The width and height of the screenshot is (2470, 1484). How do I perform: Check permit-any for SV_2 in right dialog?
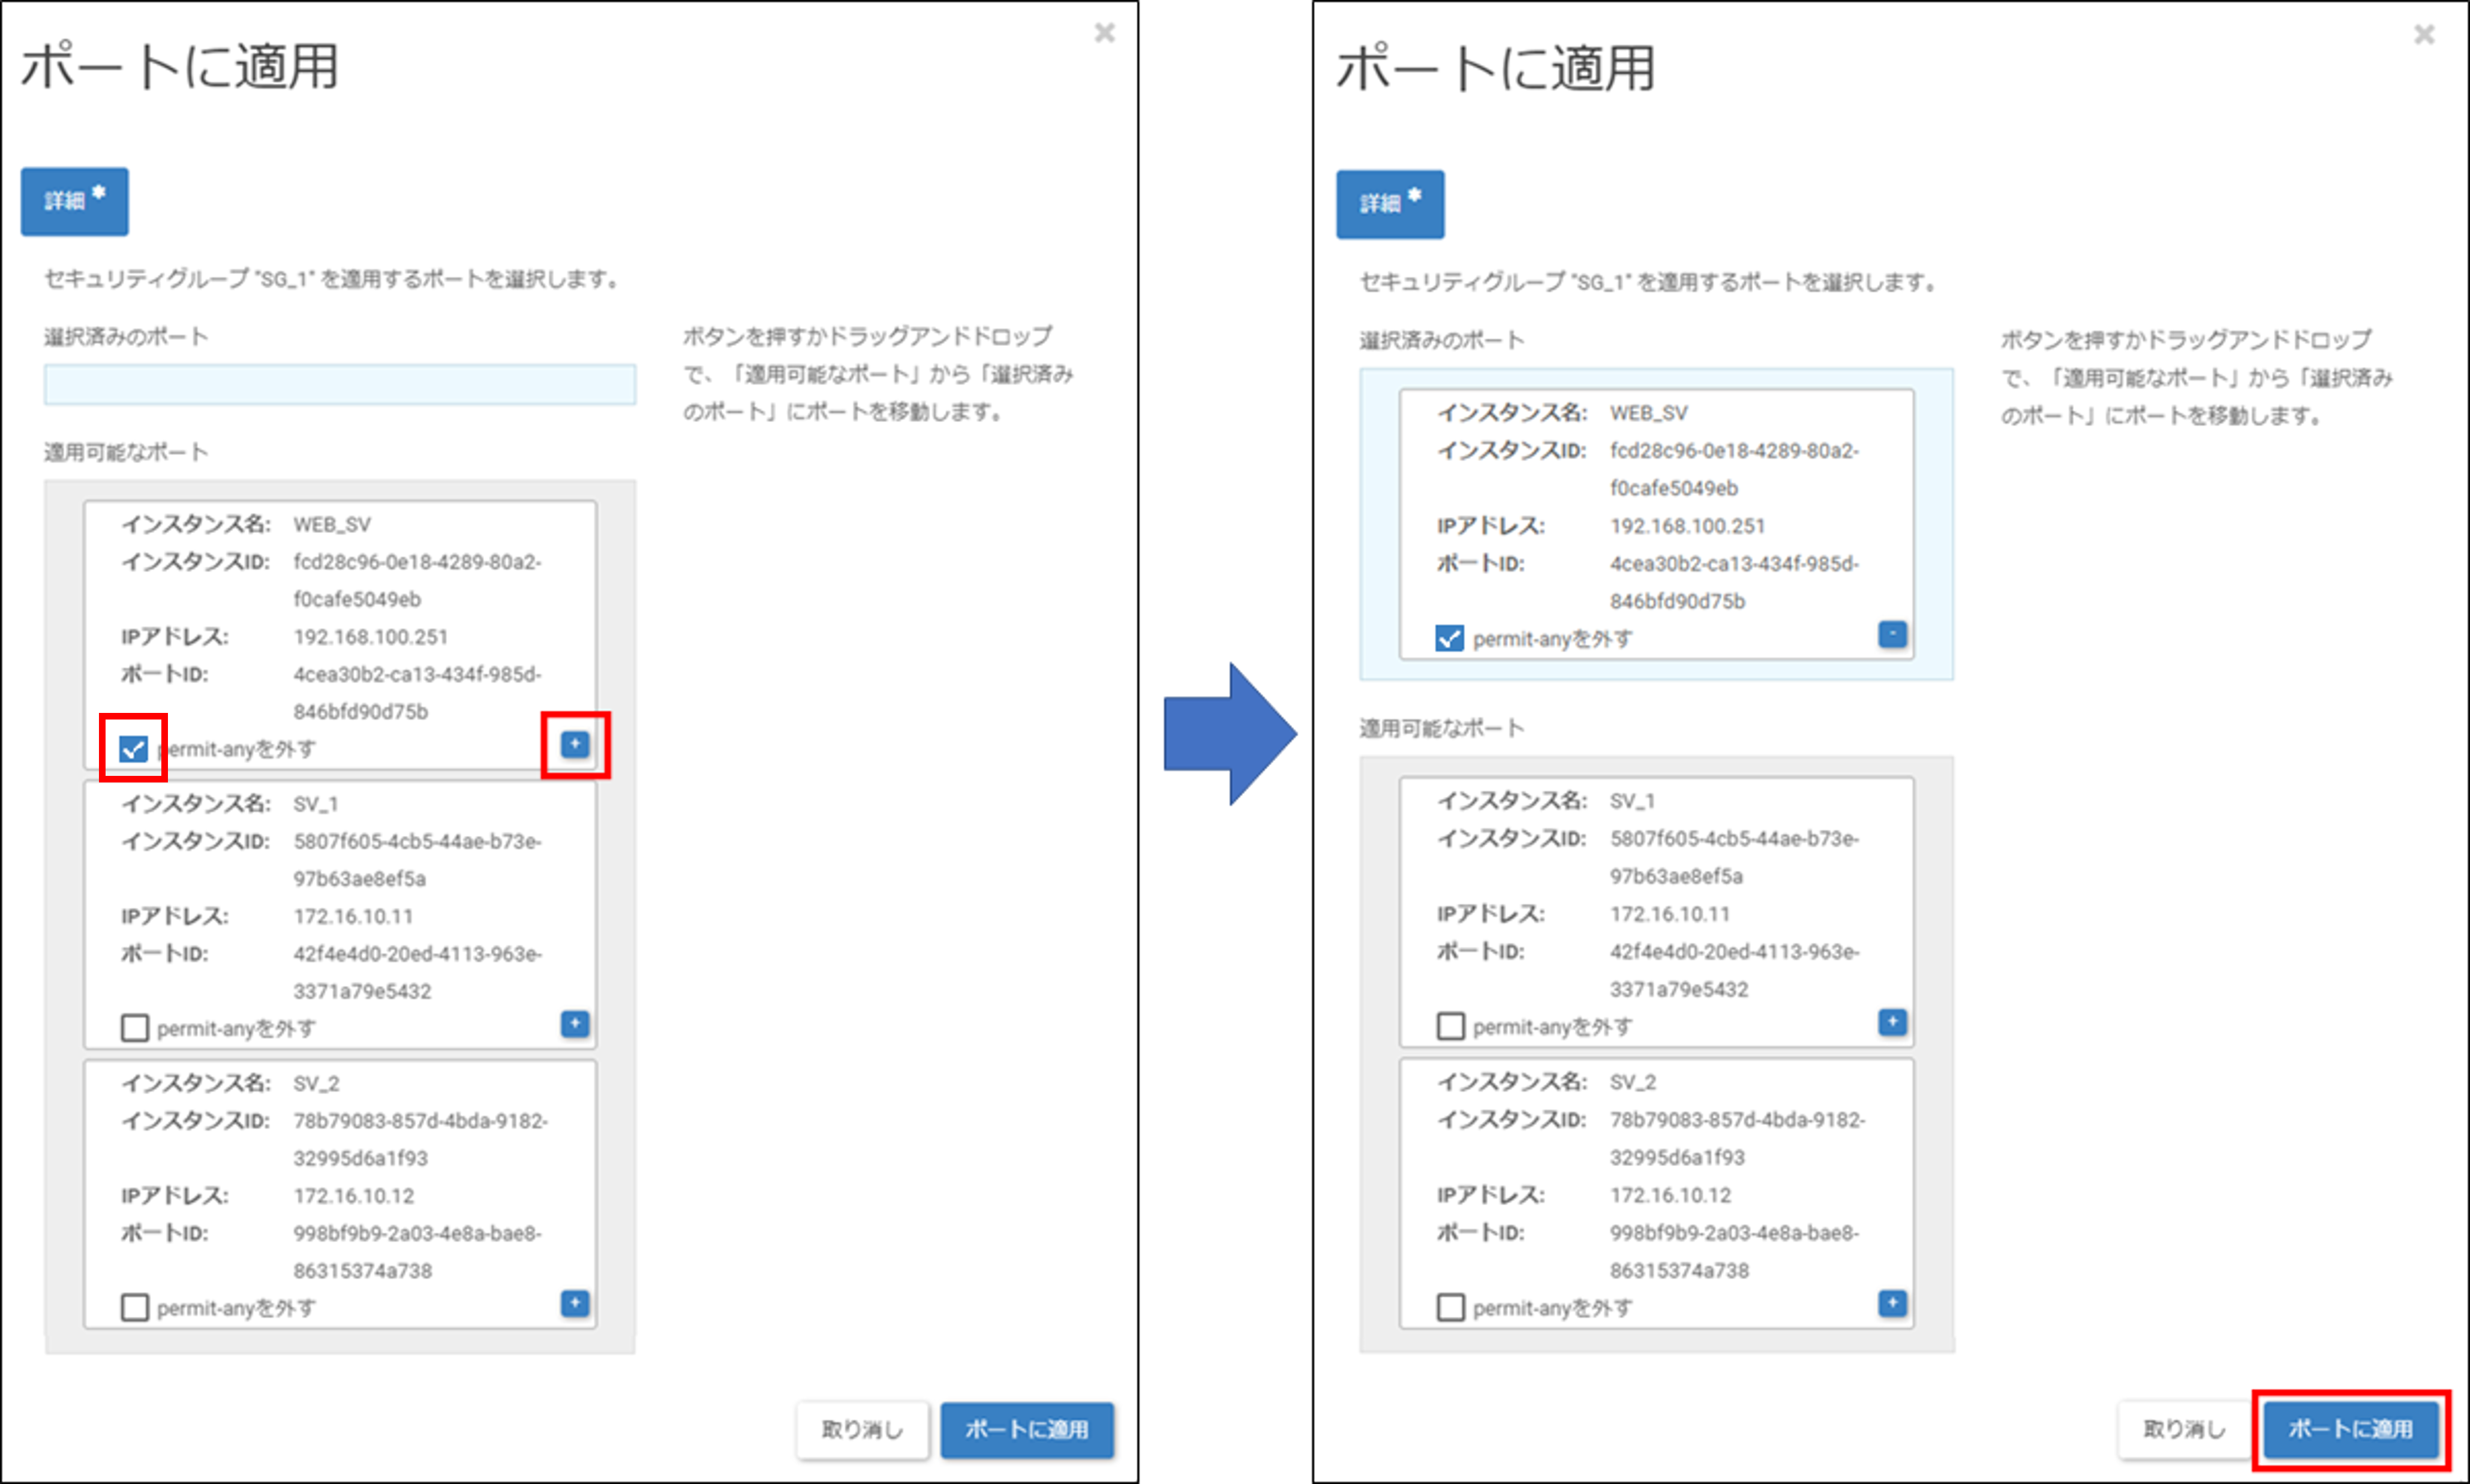point(1450,1307)
